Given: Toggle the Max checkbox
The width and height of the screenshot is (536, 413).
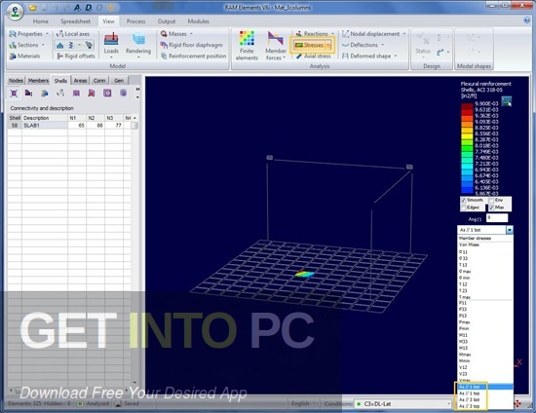Looking at the screenshot, I should tap(491, 207).
